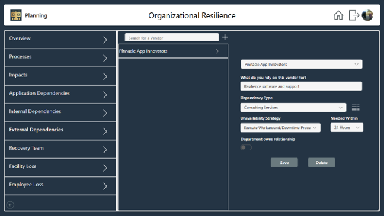Open the dependency type list icon
The width and height of the screenshot is (384, 216).
click(356, 107)
